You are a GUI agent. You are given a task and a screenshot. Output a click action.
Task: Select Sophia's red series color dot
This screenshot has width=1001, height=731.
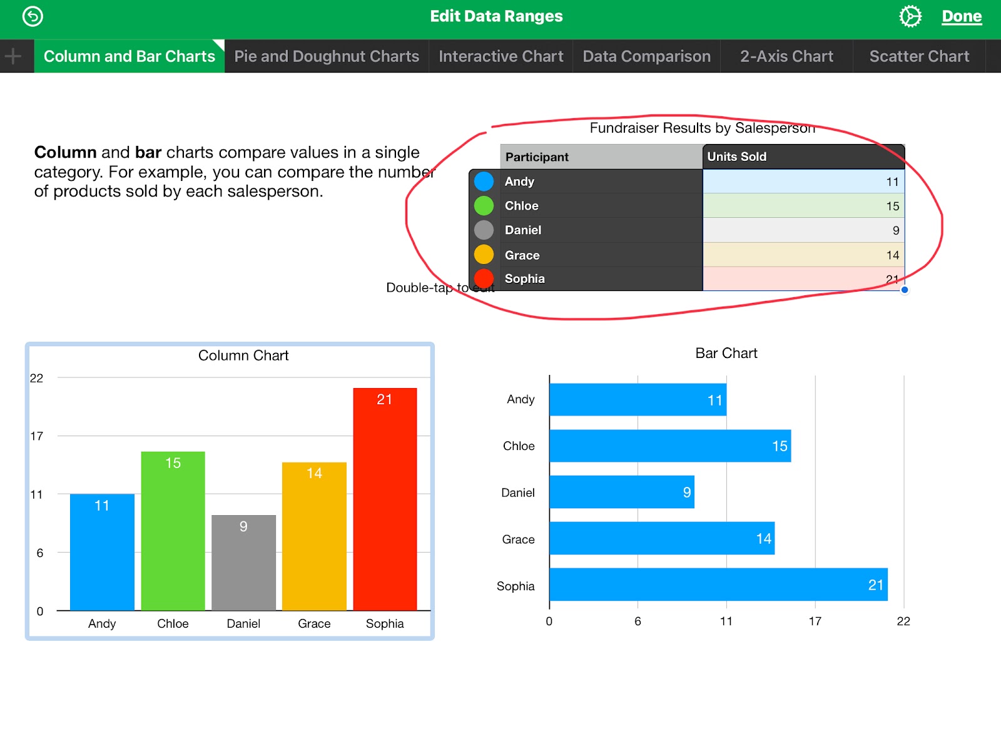(x=484, y=279)
